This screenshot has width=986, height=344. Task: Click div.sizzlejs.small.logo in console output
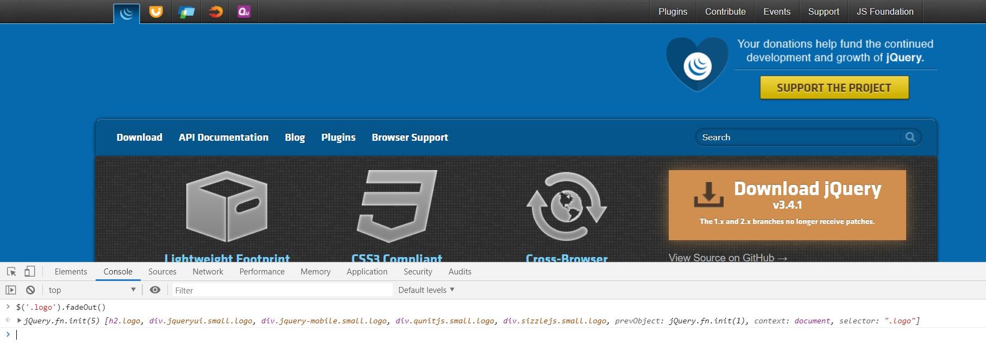tap(554, 321)
